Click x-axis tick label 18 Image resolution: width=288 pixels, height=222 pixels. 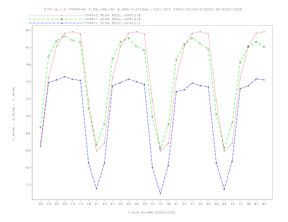coord(88,204)
